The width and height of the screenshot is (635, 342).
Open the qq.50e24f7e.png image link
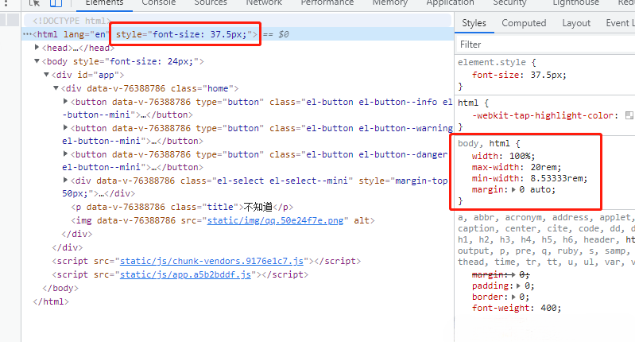276,220
